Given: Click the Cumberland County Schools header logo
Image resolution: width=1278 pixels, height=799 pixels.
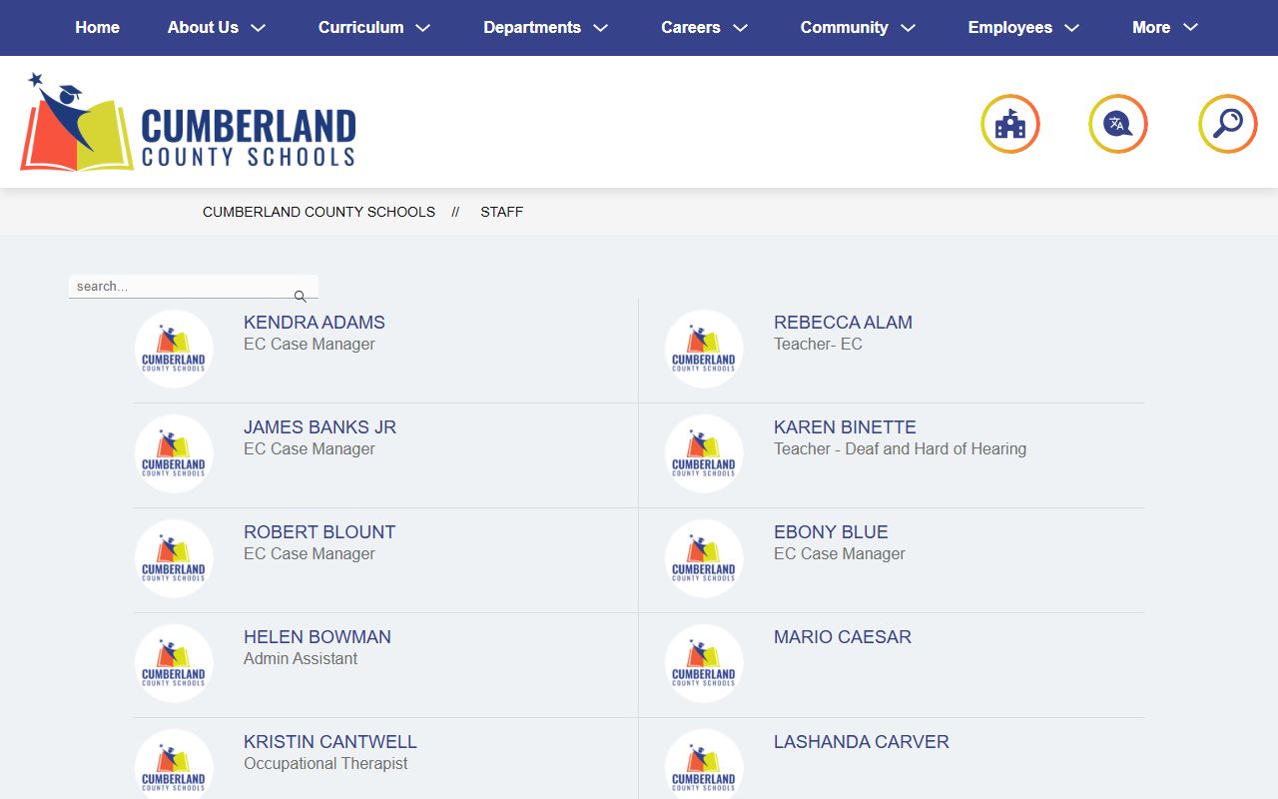Looking at the screenshot, I should [188, 122].
